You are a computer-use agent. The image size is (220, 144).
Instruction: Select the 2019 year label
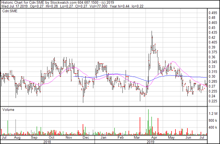tap(151, 142)
